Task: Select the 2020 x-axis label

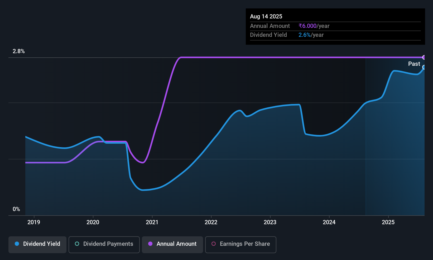Action: (x=93, y=222)
